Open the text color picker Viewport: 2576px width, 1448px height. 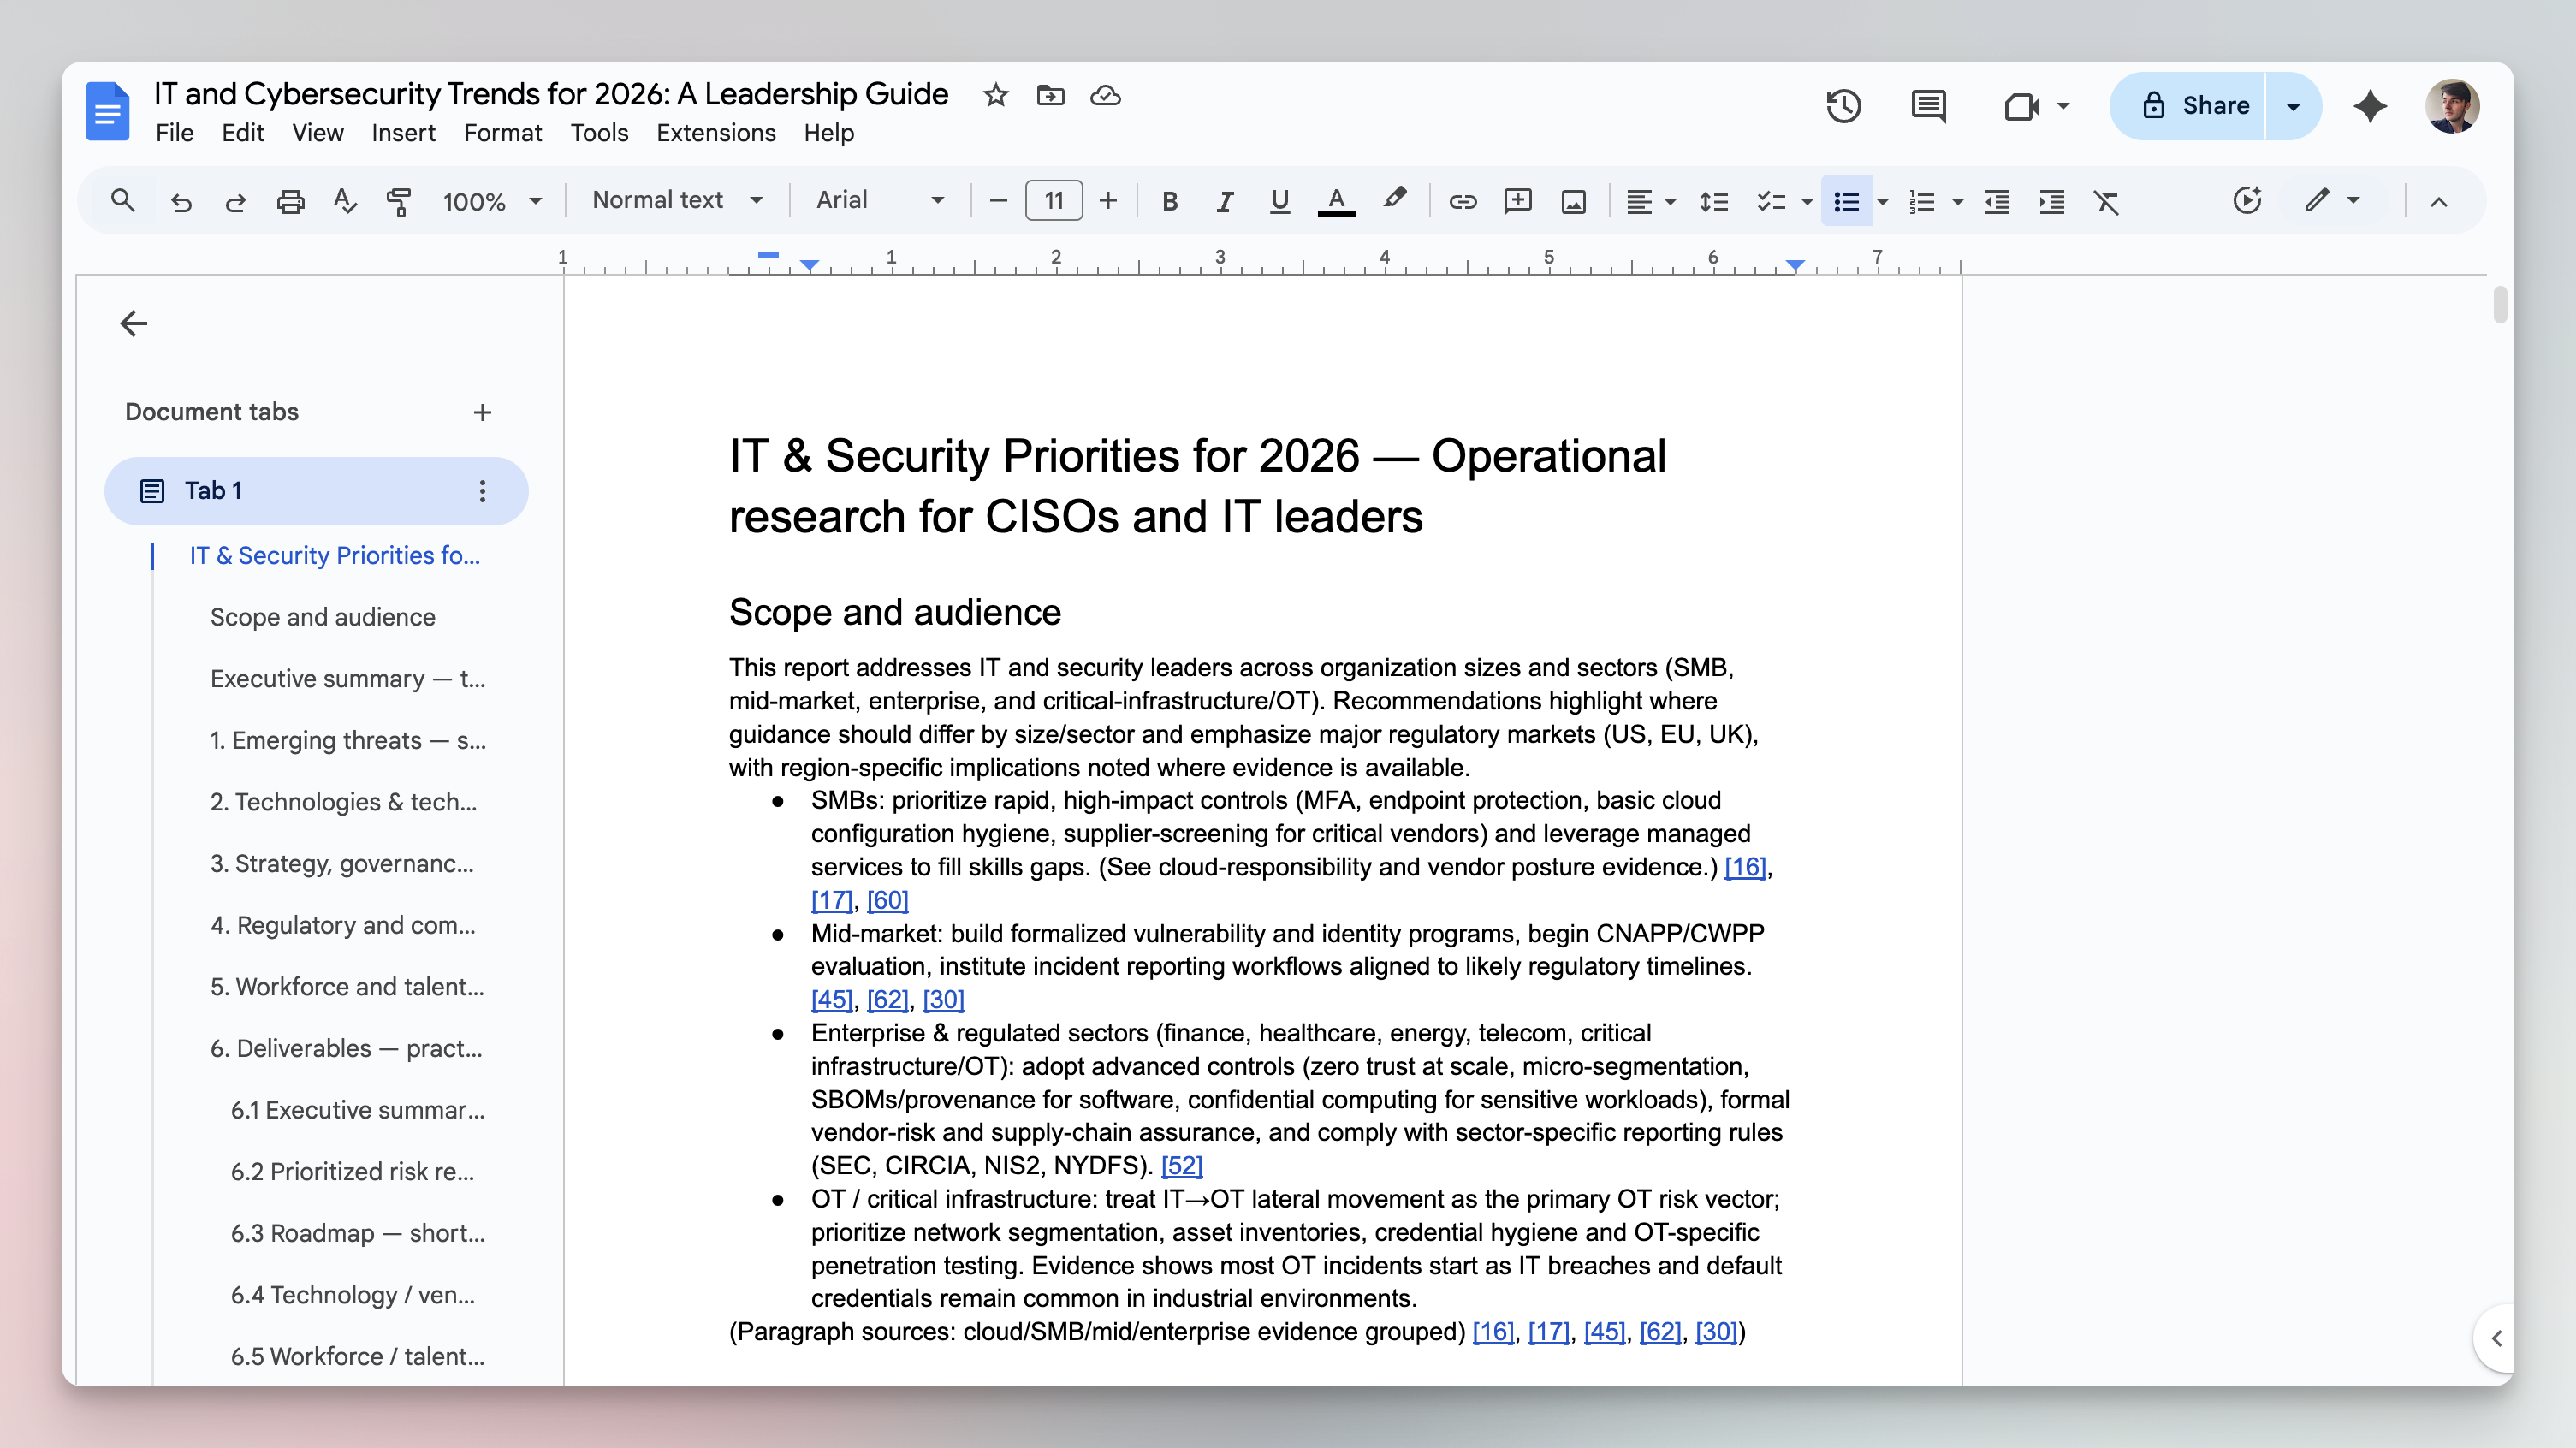pyautogui.click(x=1335, y=201)
